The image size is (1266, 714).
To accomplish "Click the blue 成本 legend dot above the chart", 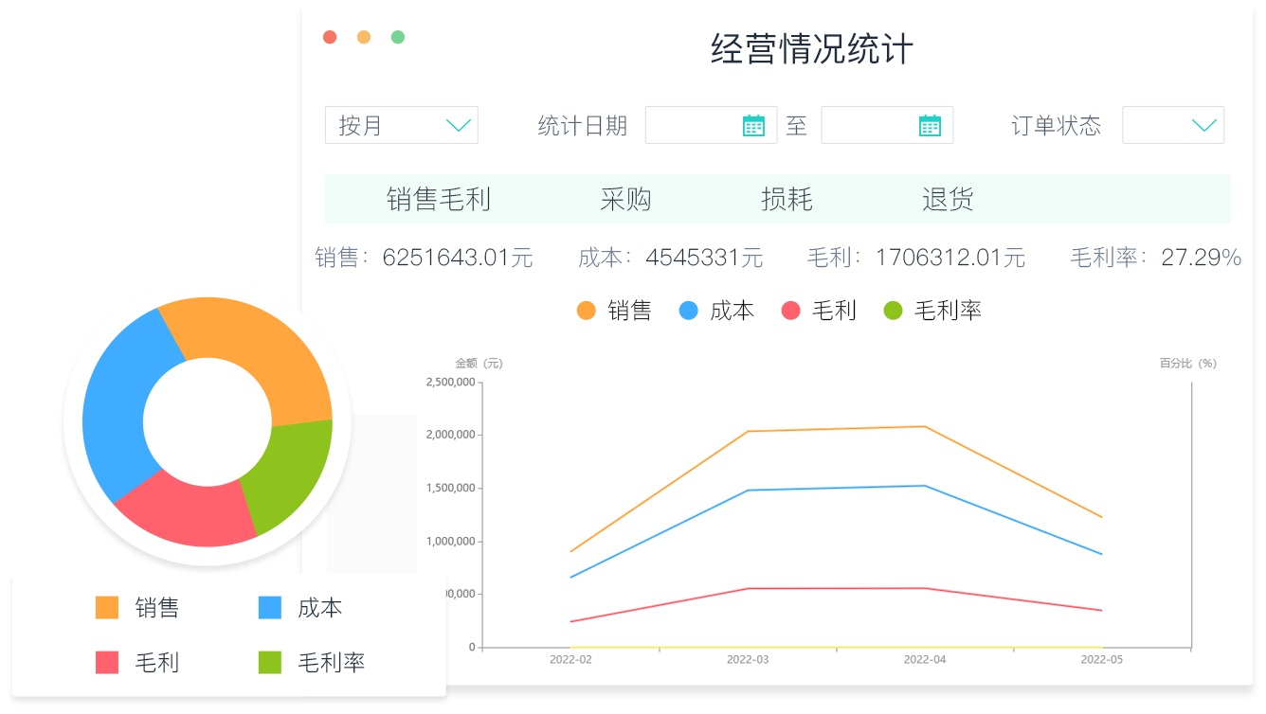I will tap(687, 310).
